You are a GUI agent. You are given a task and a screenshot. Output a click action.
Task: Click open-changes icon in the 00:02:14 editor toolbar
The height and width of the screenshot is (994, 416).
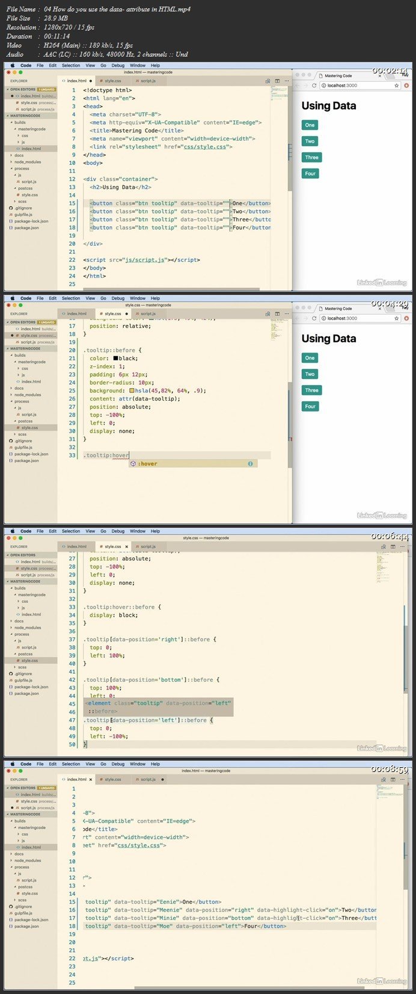tap(268, 80)
